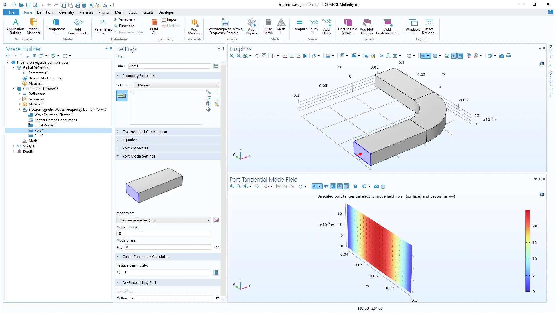Expand the Study 1 tree node

pos(13,146)
